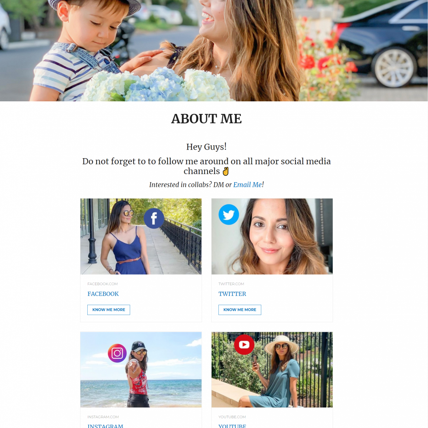Screen dimensions: 428x428
Task: Open the YOUTUBE title link
Action: click(x=232, y=426)
